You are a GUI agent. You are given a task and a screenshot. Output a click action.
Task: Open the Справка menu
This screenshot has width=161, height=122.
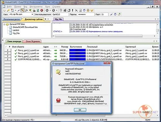(56, 7)
